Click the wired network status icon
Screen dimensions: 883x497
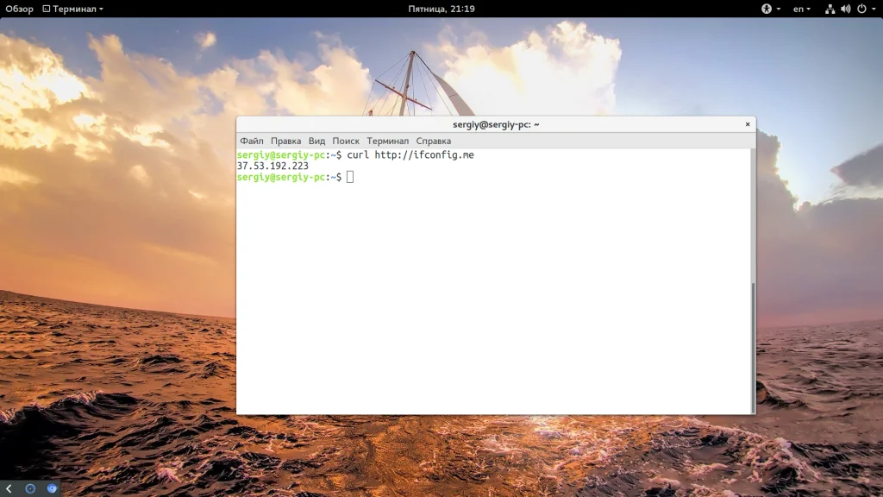point(830,9)
